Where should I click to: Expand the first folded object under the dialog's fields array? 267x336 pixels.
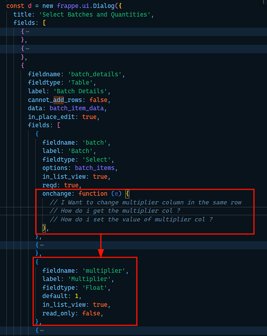tap(27, 32)
